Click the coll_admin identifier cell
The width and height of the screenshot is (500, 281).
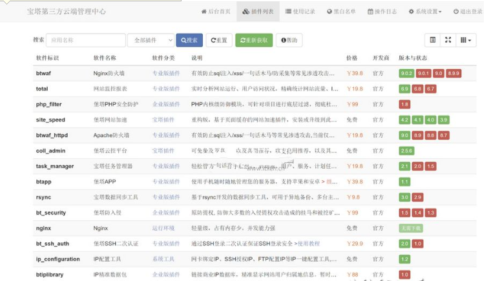(50, 151)
